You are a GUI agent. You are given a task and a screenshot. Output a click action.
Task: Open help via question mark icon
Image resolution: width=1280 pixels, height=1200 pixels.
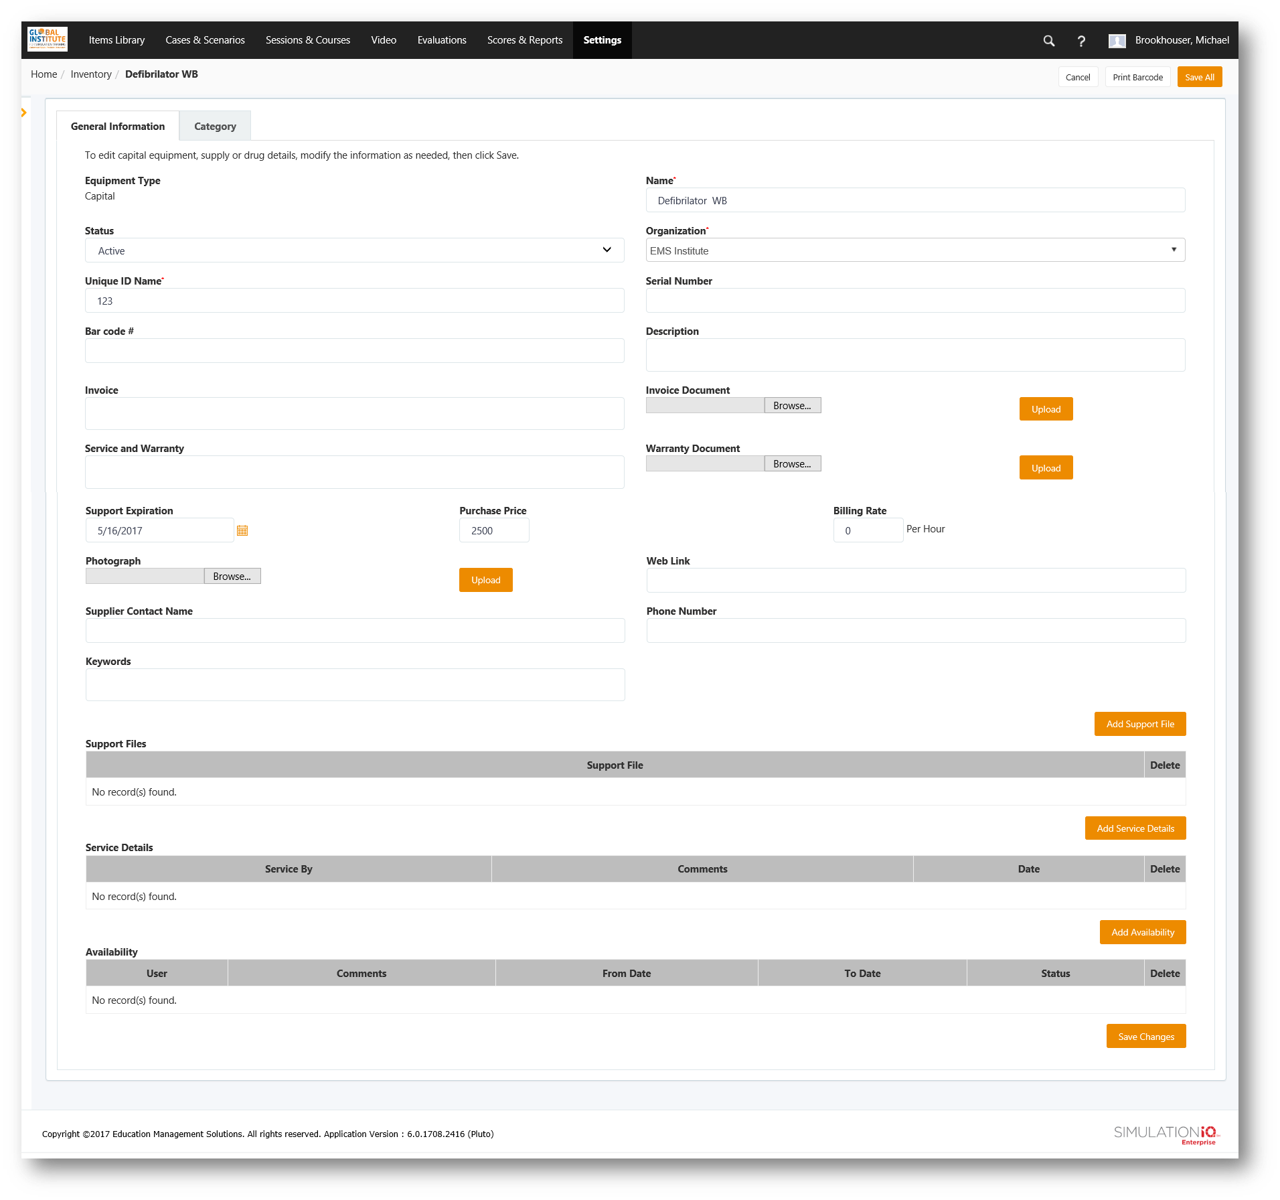tap(1081, 41)
